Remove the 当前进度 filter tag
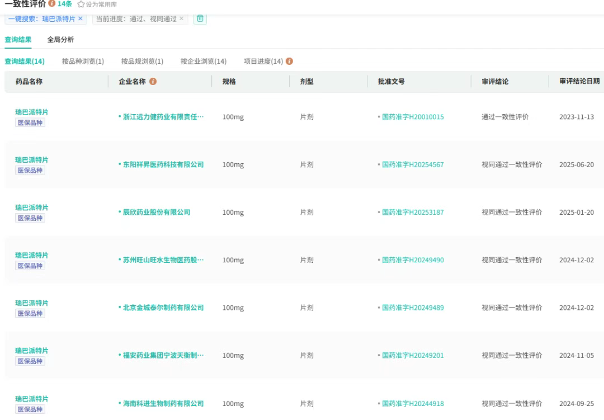This screenshot has width=604, height=420. tap(181, 18)
